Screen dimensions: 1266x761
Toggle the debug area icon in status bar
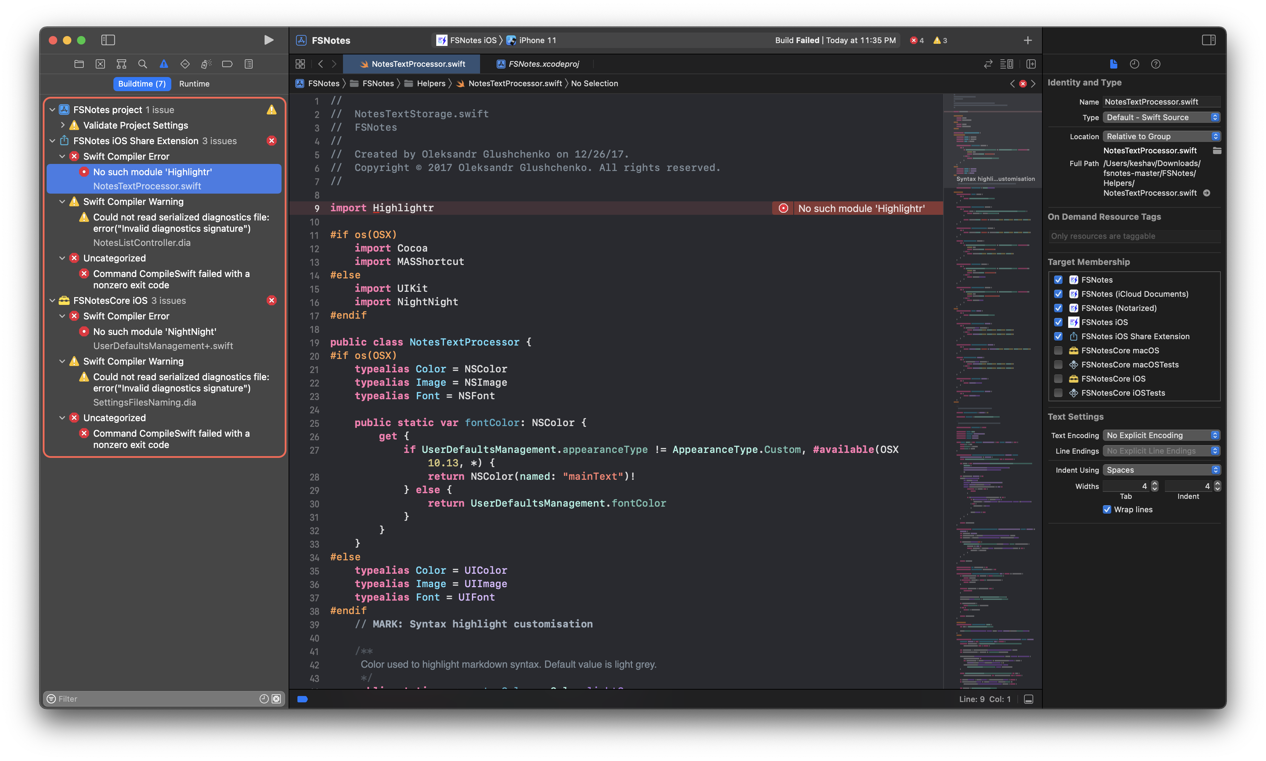point(1028,699)
